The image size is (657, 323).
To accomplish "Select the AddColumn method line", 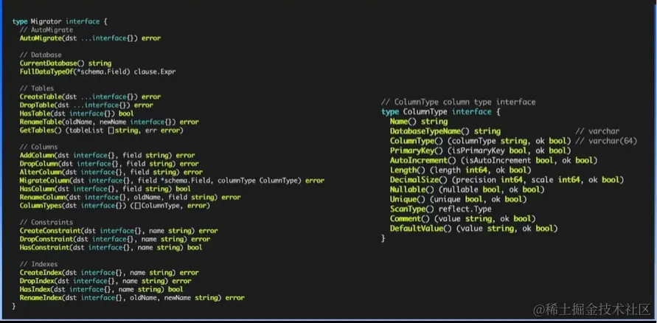I will coord(107,156).
